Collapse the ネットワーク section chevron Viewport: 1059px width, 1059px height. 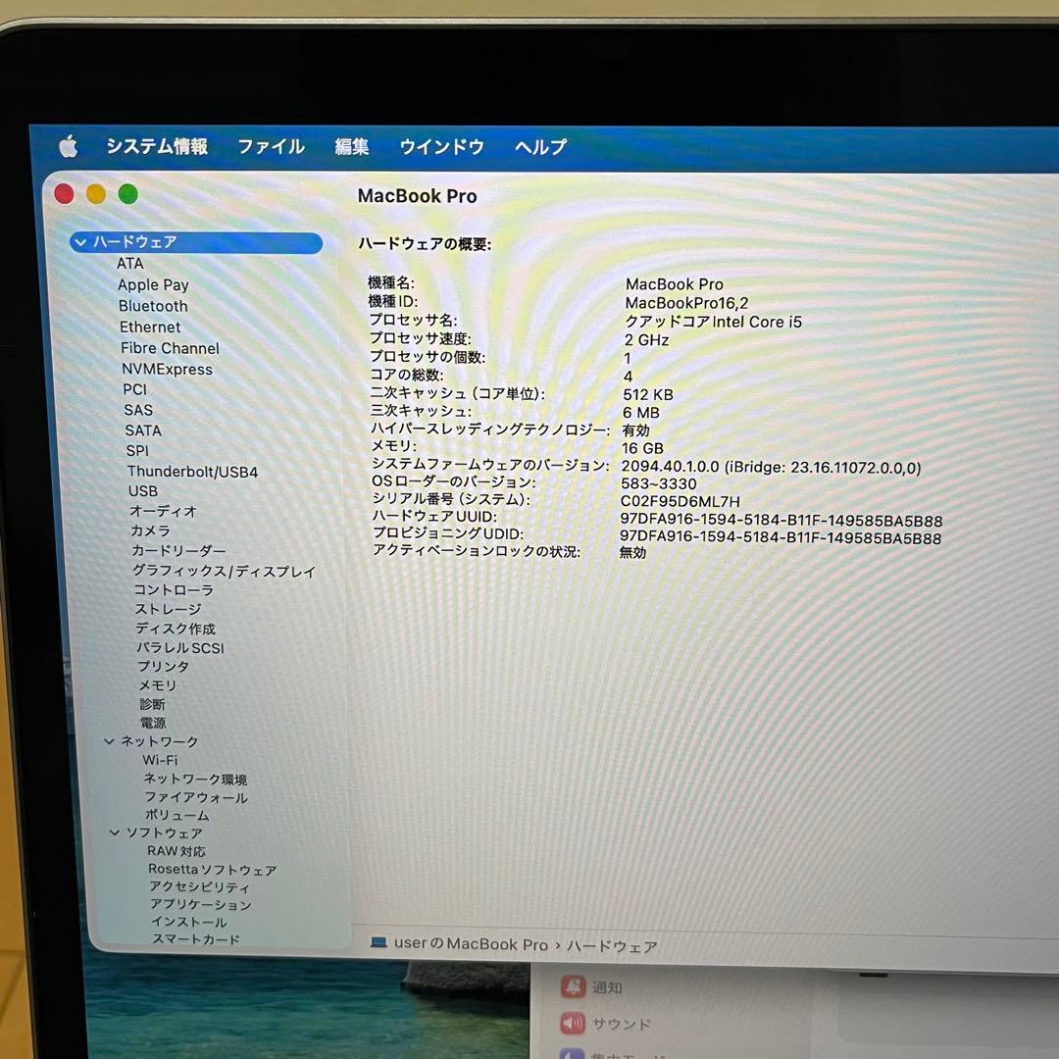tap(109, 741)
